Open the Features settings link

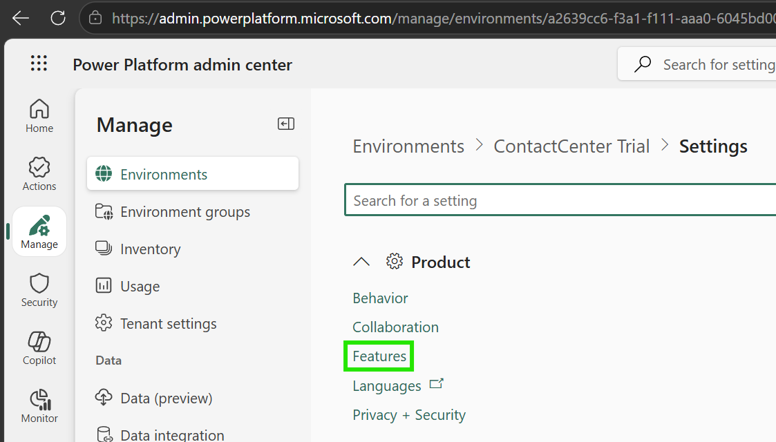[379, 356]
